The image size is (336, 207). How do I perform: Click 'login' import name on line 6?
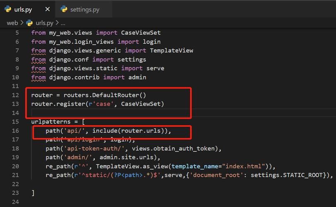tap(152, 42)
